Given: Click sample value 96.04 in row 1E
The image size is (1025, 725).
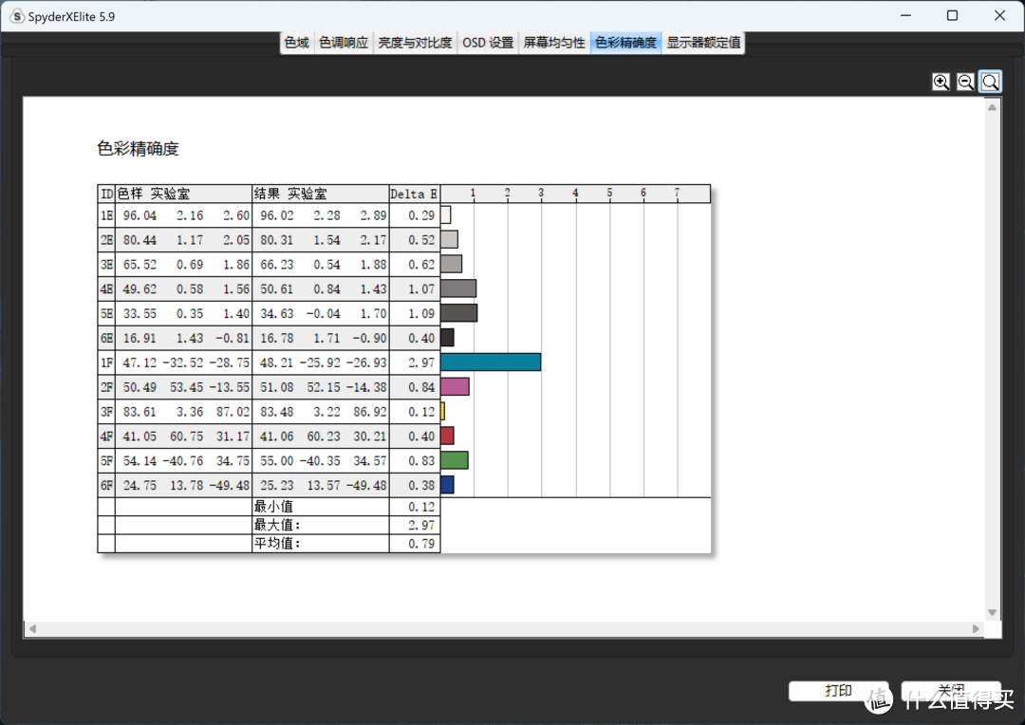Looking at the screenshot, I should [x=140, y=215].
